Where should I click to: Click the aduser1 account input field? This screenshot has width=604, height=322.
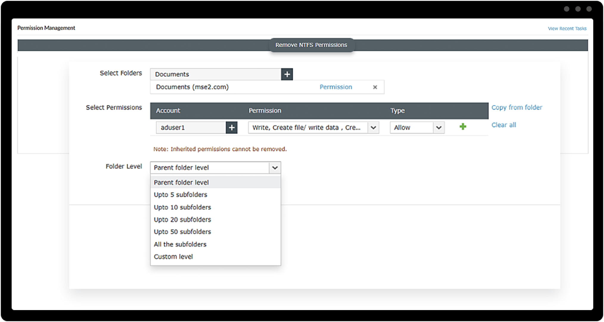point(191,128)
